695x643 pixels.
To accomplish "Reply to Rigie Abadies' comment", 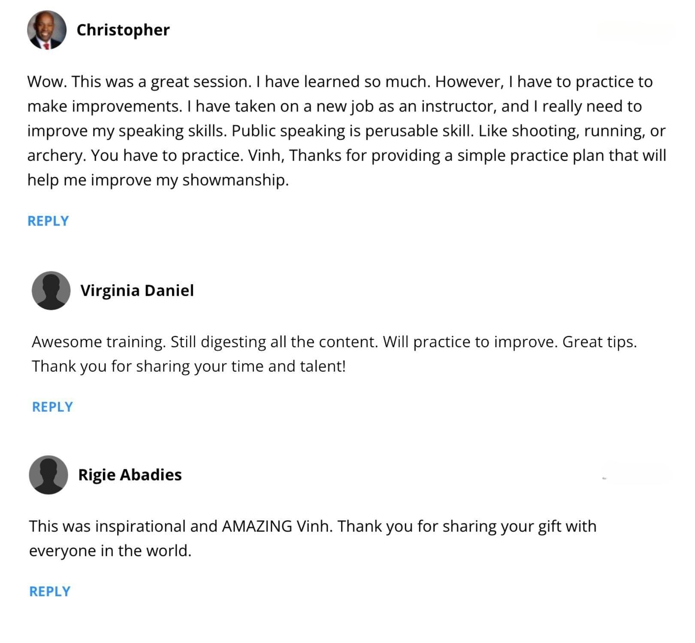I will (50, 592).
